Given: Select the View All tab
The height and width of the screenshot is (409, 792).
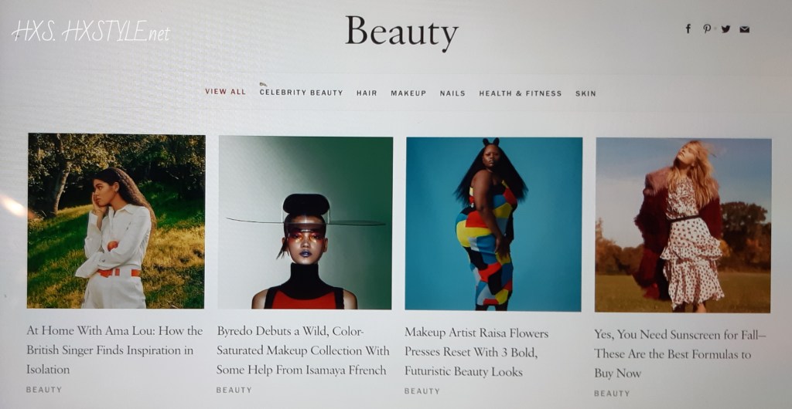Looking at the screenshot, I should pos(225,92).
